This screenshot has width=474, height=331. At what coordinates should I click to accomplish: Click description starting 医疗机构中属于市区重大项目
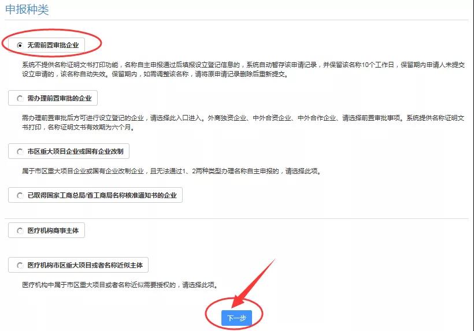pyautogui.click(x=120, y=285)
